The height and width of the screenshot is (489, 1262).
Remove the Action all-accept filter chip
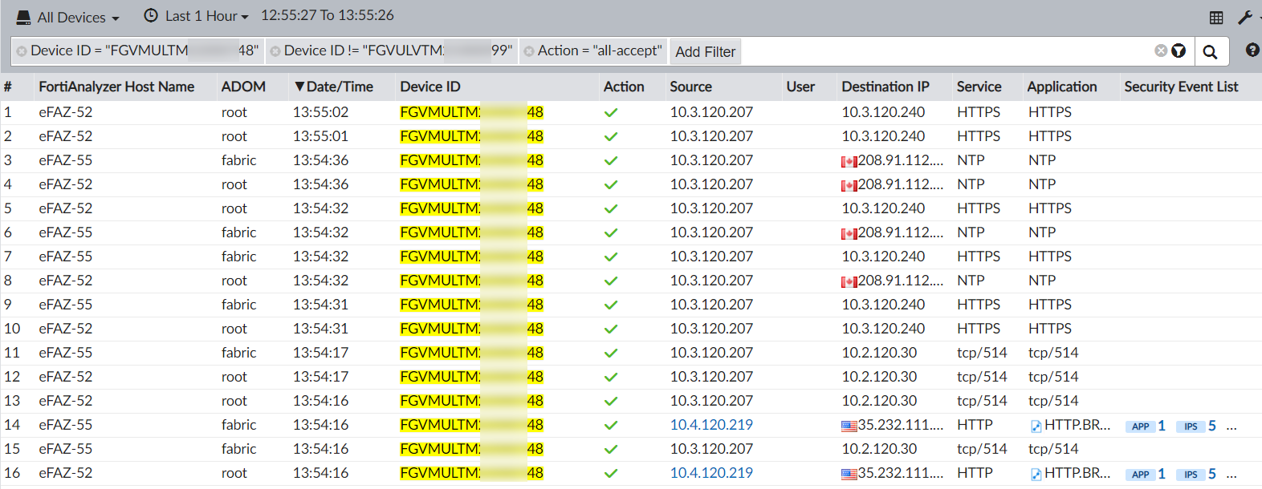529,51
